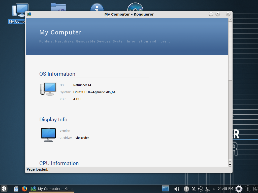
Task: Expand hidden system tray icons arrow
Action: pos(214,189)
